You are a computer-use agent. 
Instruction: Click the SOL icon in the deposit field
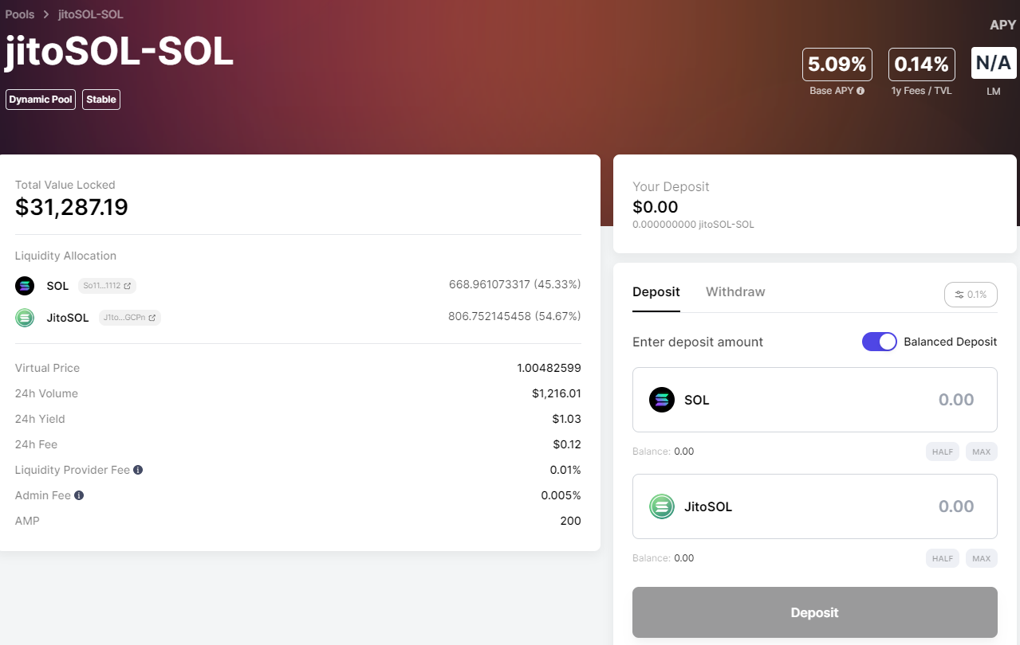pyautogui.click(x=662, y=400)
